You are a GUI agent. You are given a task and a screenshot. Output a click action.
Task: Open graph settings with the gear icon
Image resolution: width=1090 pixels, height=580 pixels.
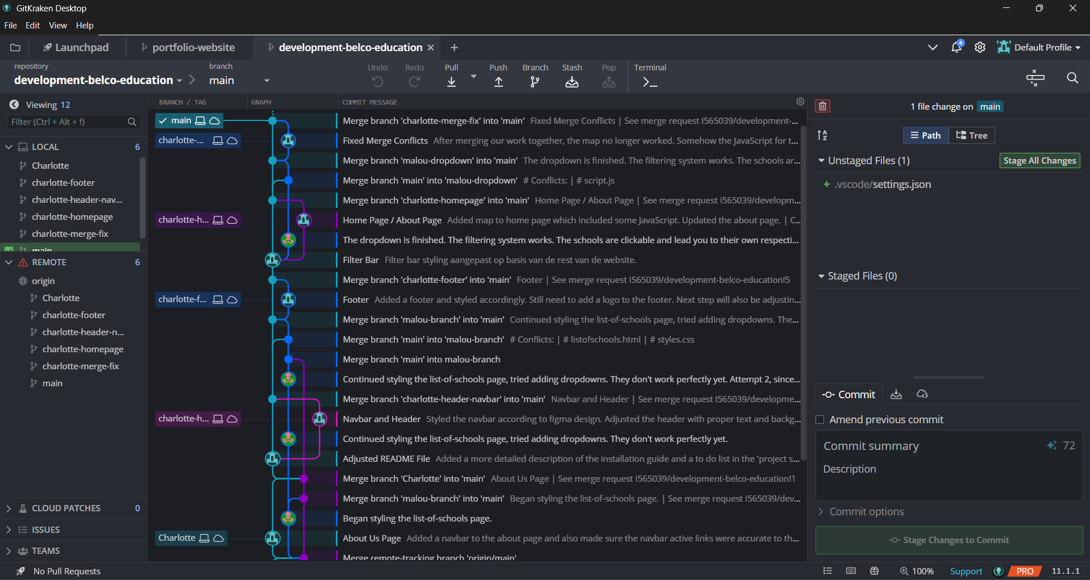coord(800,102)
